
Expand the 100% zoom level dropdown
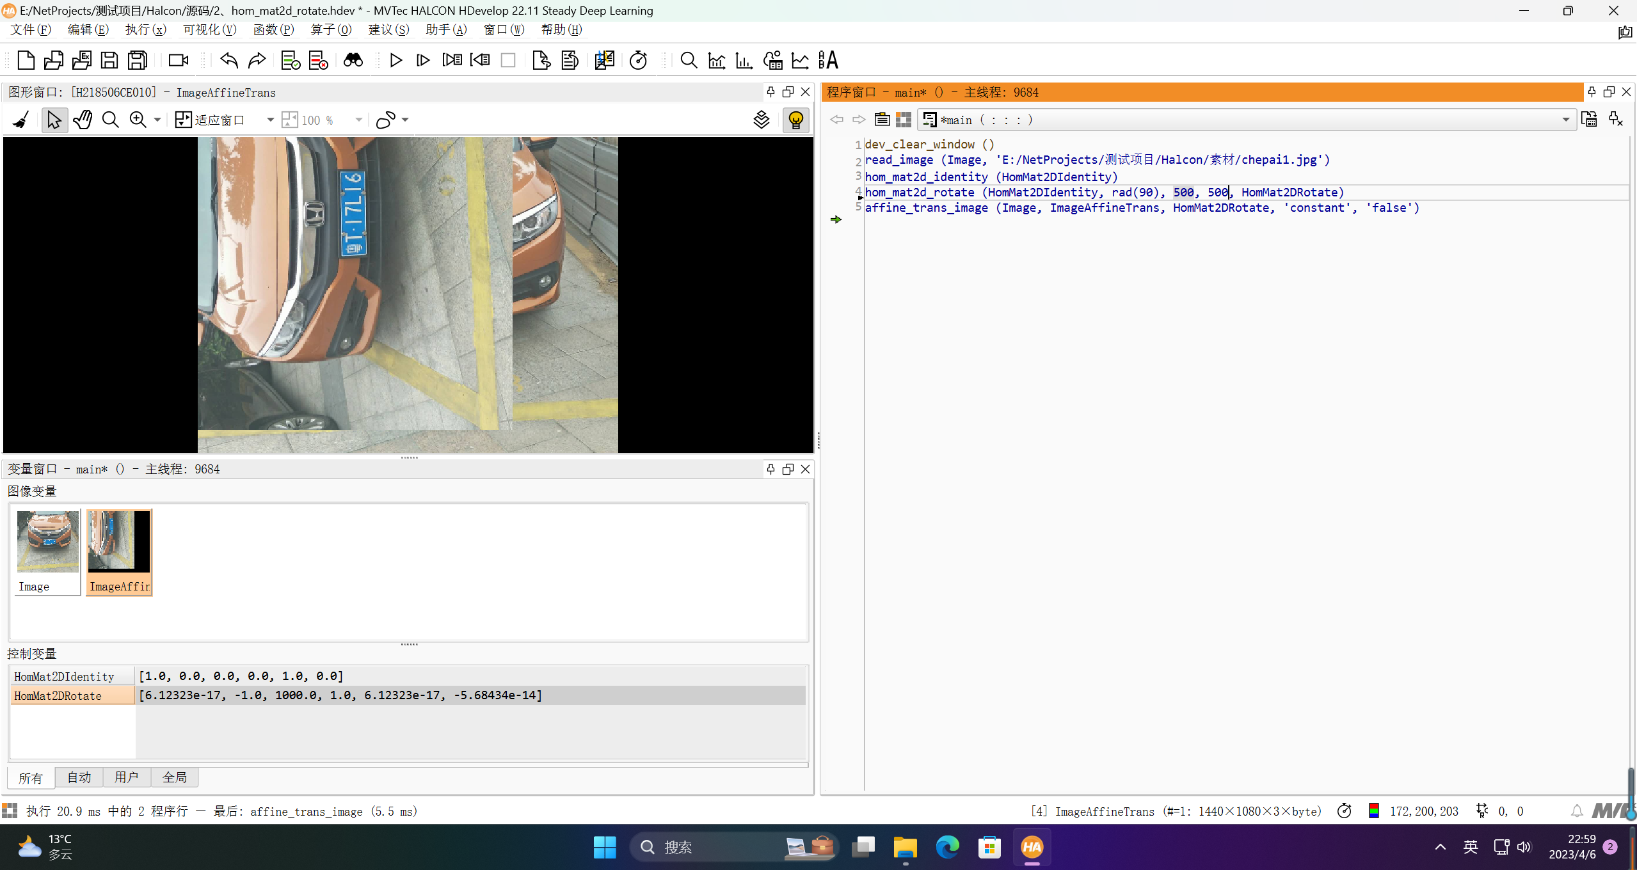tap(358, 120)
